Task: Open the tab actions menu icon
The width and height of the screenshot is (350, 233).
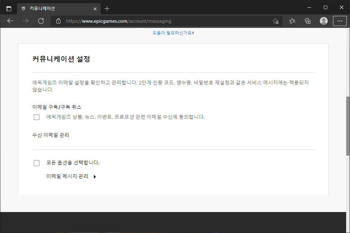Action: tap(9, 9)
